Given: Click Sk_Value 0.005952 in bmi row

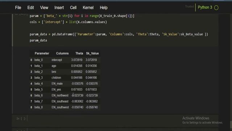Looking at the screenshot, I should [91, 72].
